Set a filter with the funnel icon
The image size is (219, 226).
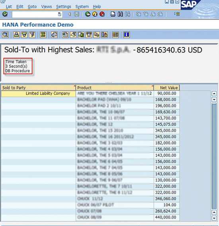[32, 35]
